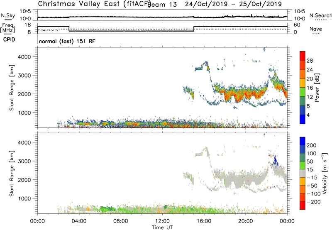Viewport: 332px width, 230px height.
Task: Click the '4000' range tick of the power panel
Action: [24, 57]
